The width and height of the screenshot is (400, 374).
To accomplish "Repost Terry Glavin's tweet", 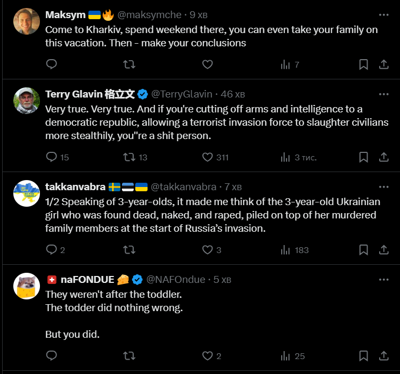I will click(x=129, y=157).
